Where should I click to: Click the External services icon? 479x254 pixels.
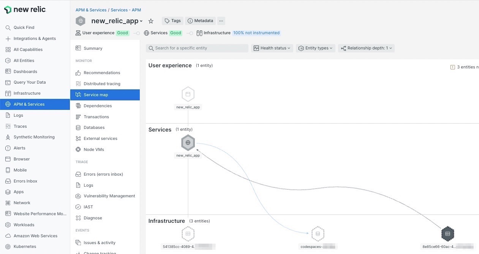(78, 138)
